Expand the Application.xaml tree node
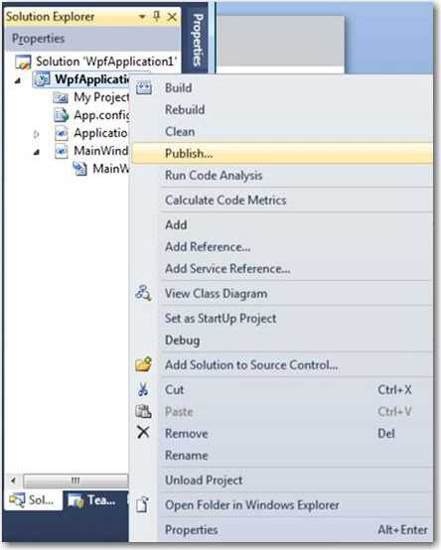This screenshot has height=550, width=441. click(x=36, y=134)
